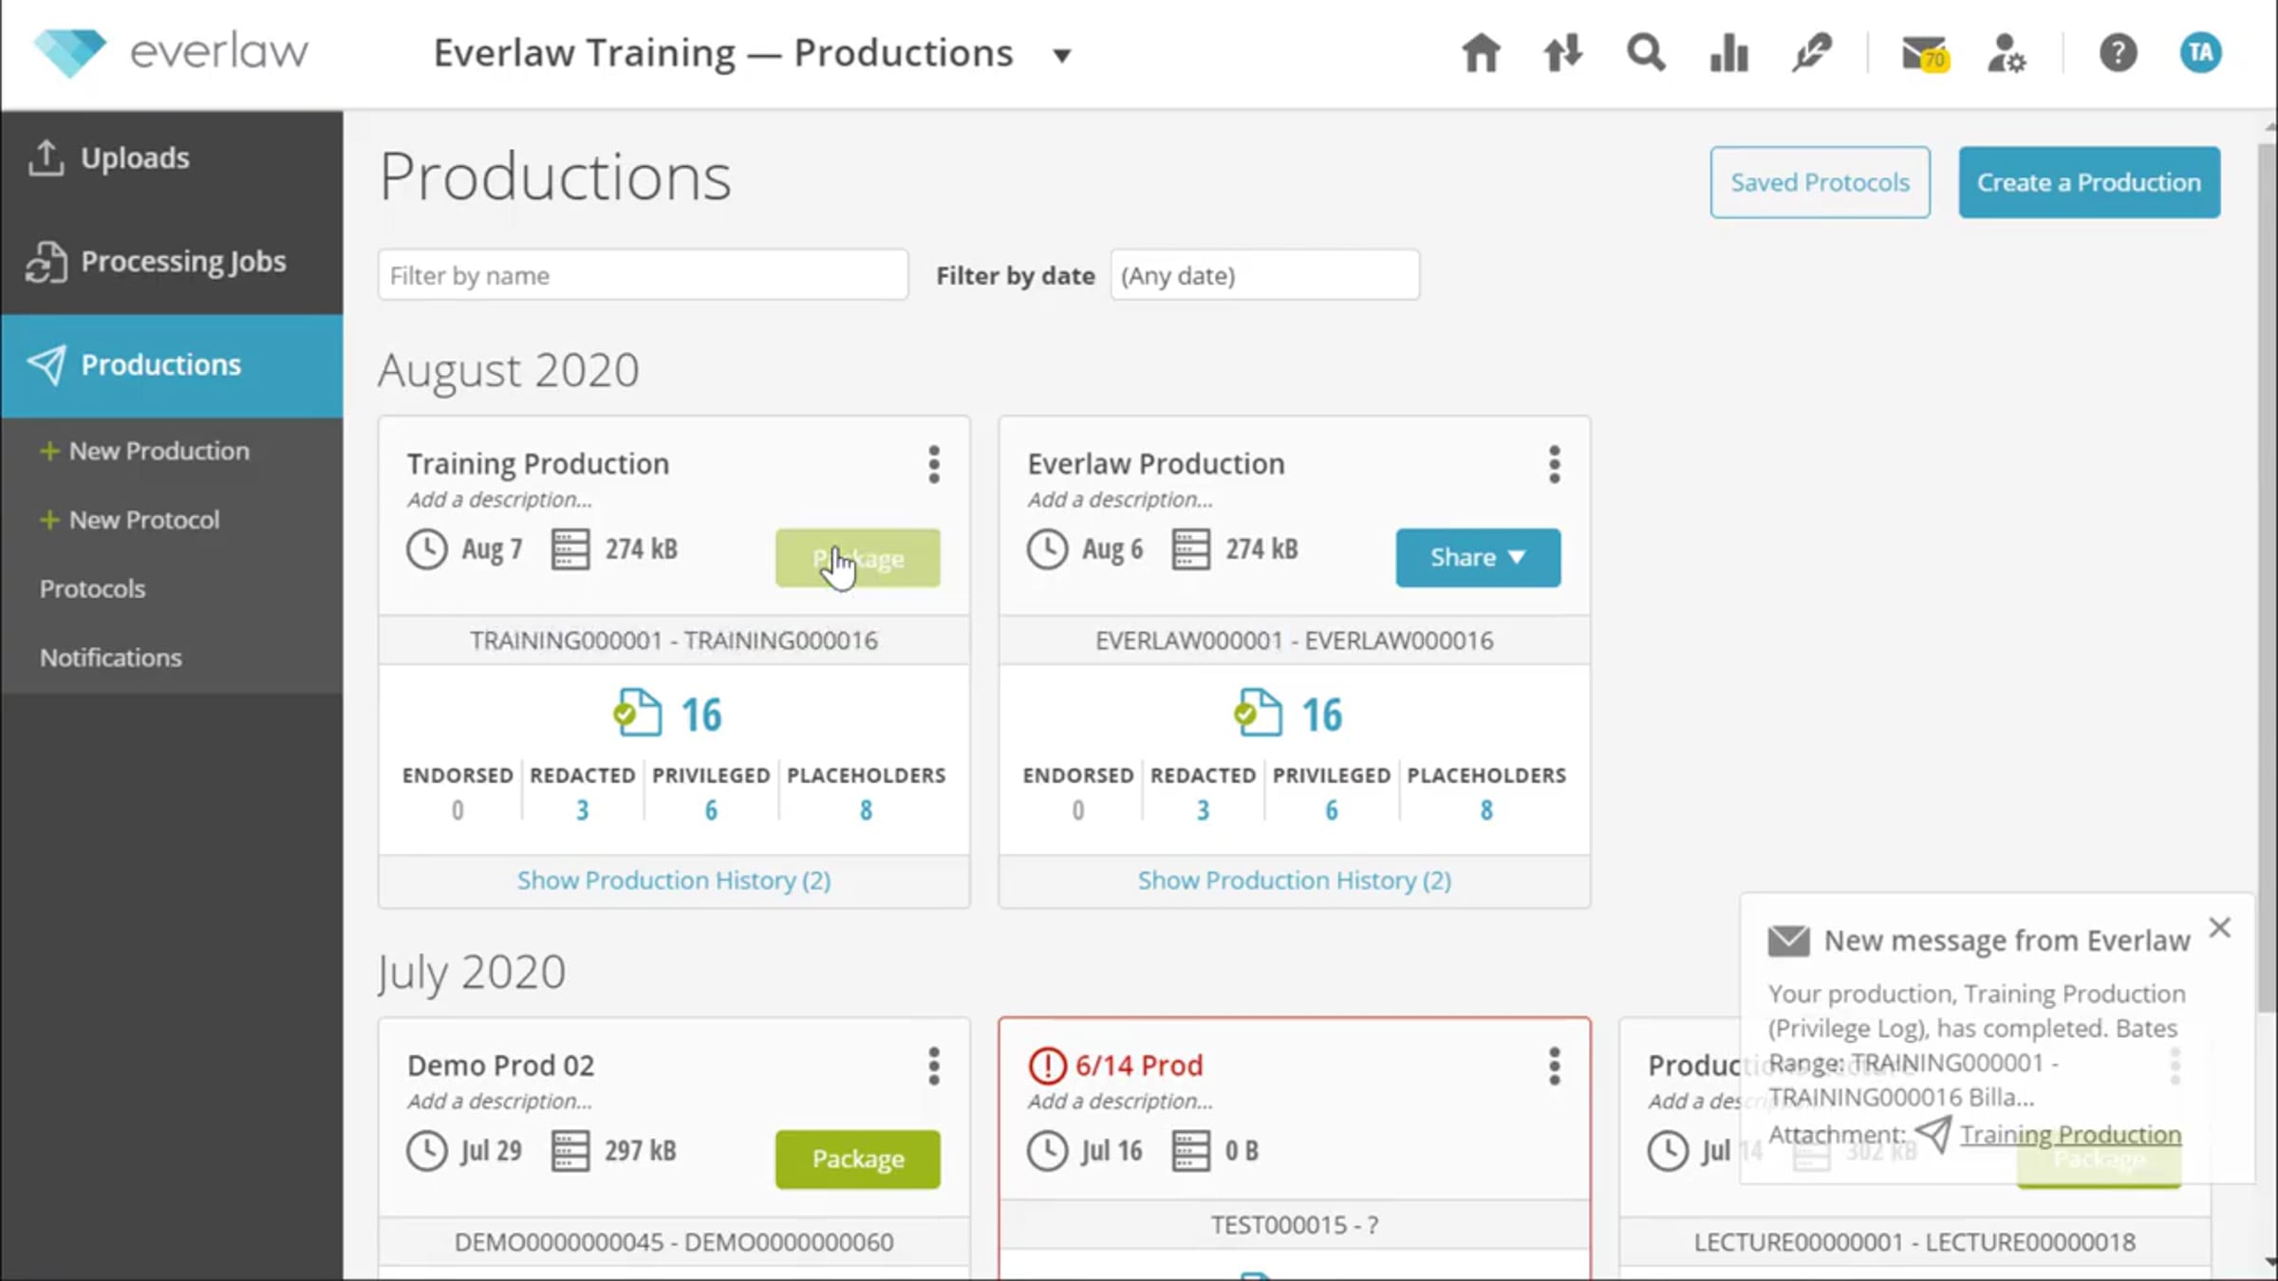Viewport: 2278px width, 1281px height.
Task: Select Productions in the sidebar
Action: tap(172, 365)
